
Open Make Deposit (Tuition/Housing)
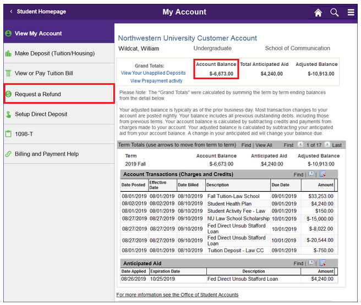(x=59, y=53)
